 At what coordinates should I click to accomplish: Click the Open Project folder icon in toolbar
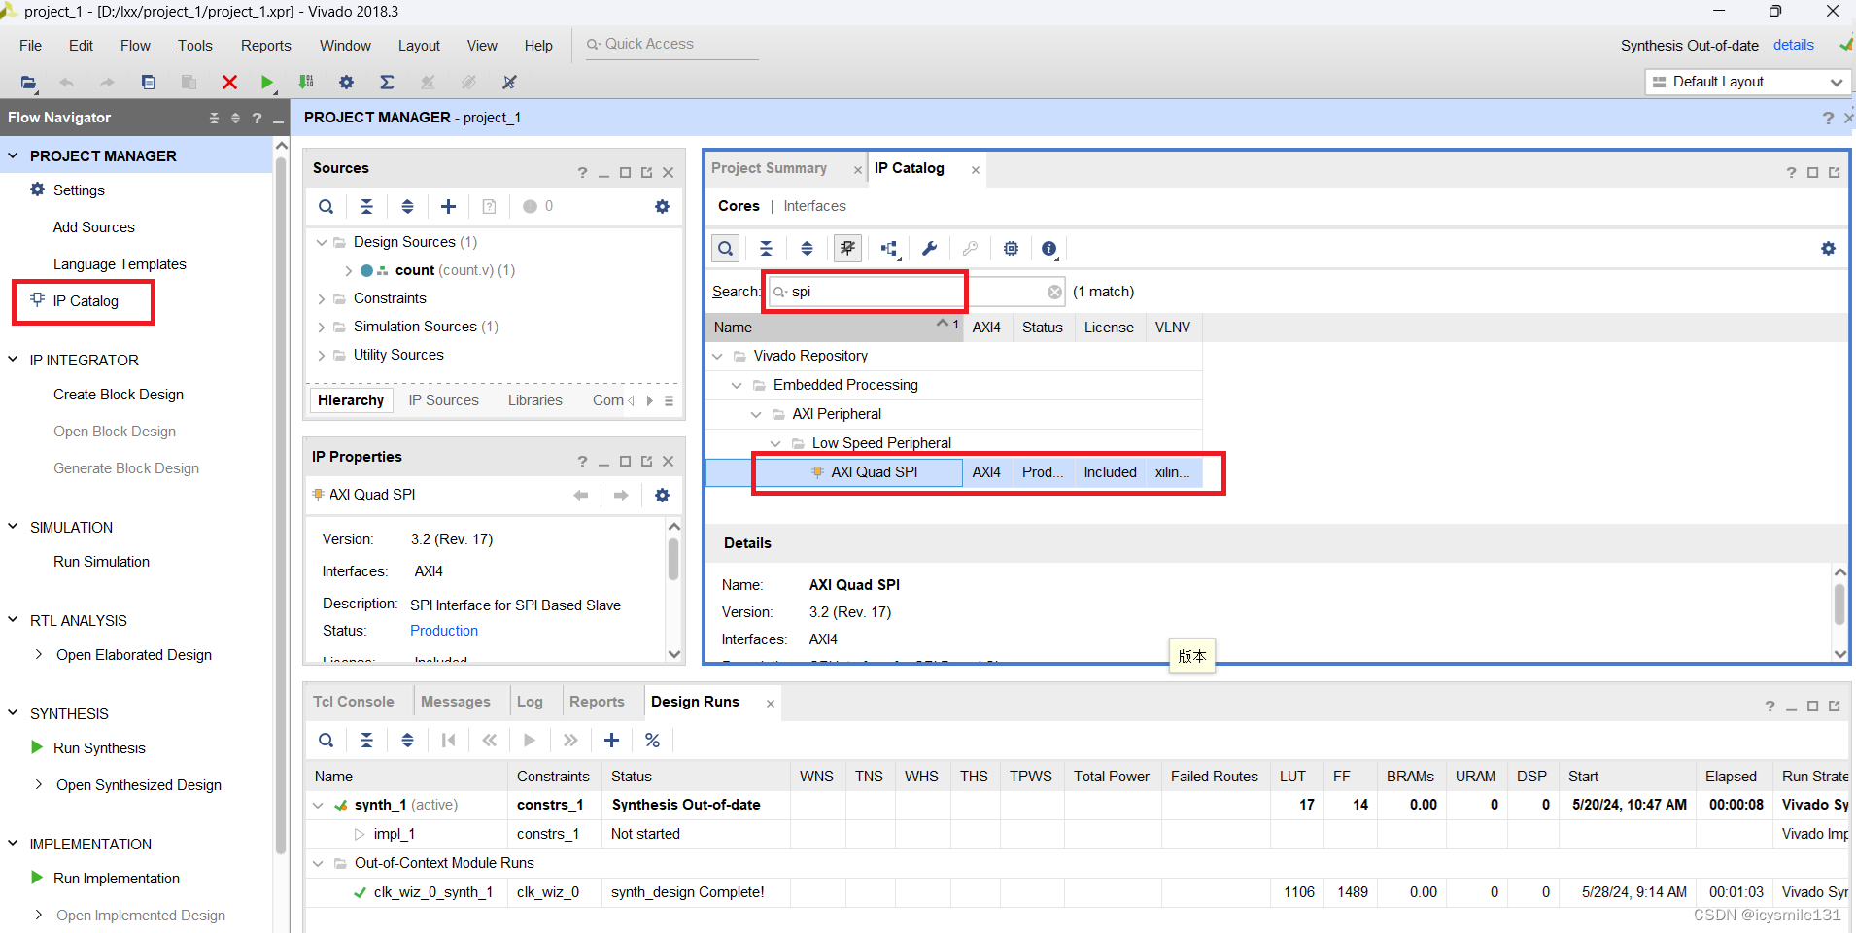[28, 83]
